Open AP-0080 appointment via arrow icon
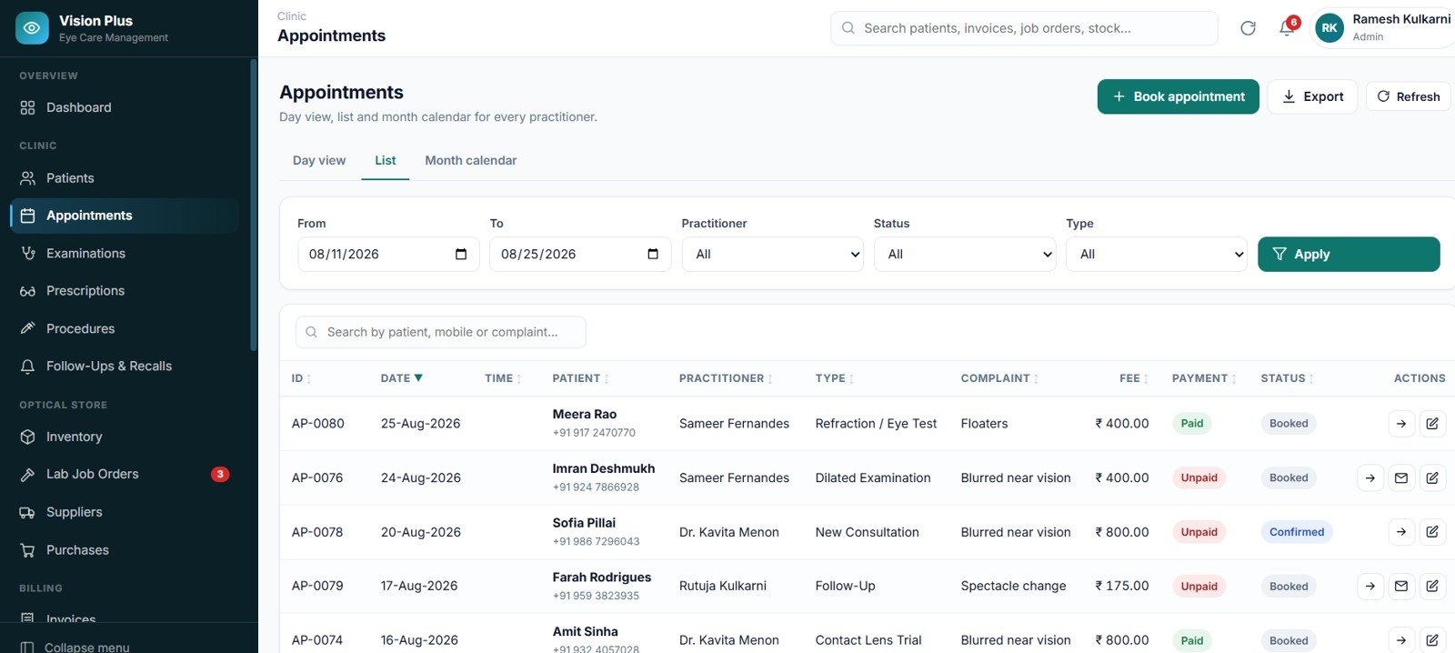This screenshot has height=653, width=1455. click(x=1401, y=424)
